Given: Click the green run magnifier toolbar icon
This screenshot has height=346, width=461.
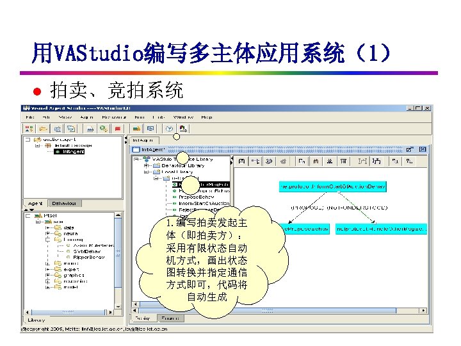Looking at the screenshot, I should tap(104, 129).
